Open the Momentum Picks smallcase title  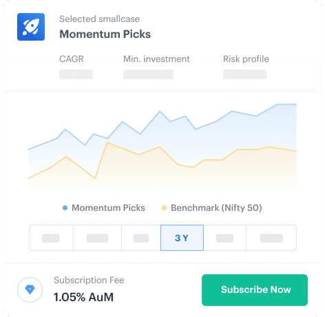coord(105,34)
